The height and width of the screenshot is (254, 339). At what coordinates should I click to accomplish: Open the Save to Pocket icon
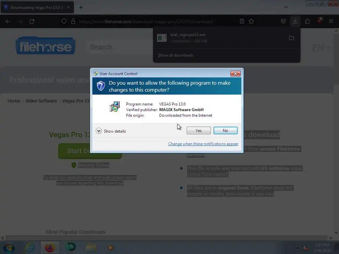point(283,21)
